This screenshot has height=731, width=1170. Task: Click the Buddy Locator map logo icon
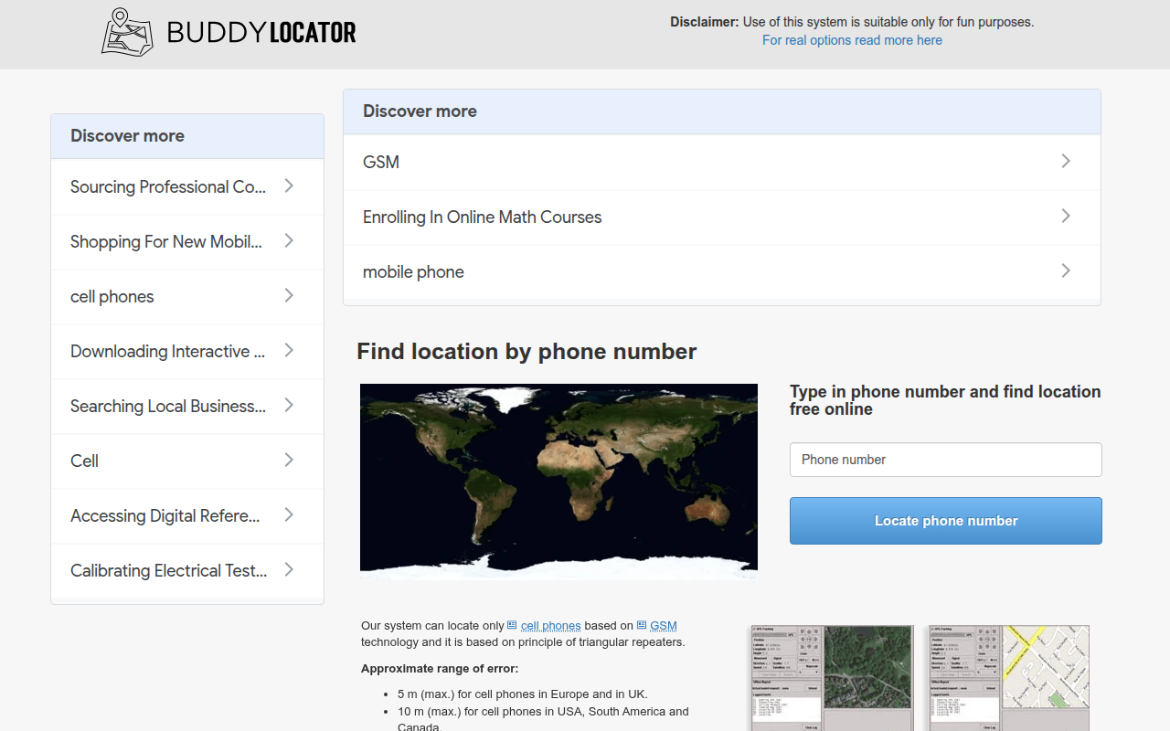127,32
